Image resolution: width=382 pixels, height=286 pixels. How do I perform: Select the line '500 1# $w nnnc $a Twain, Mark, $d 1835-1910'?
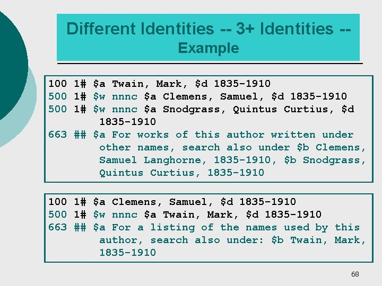click(x=185, y=215)
